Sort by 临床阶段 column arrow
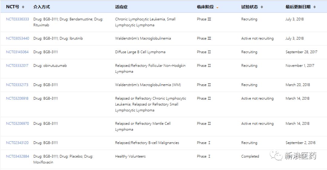 pyautogui.click(x=217, y=8)
